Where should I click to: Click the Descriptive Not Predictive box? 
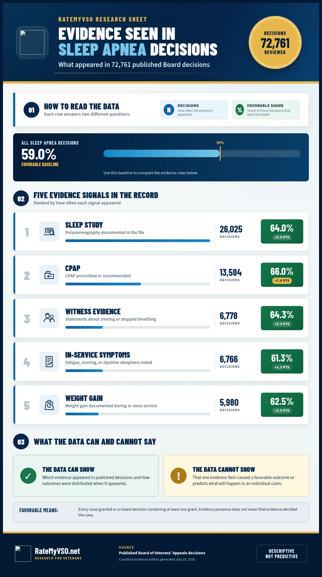[x=282, y=553]
